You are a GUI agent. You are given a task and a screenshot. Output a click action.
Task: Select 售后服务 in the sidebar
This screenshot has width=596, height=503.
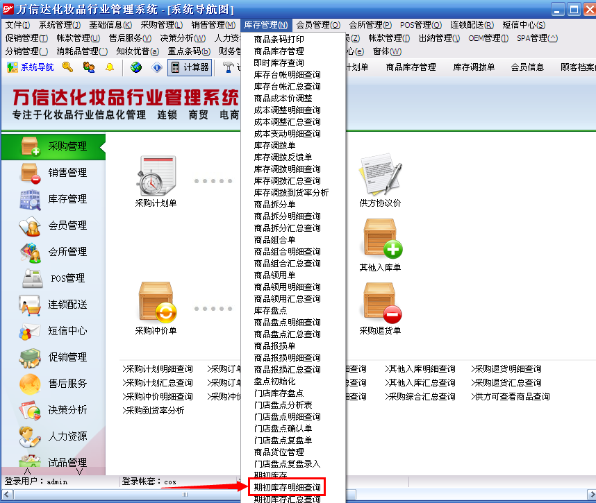[53, 384]
